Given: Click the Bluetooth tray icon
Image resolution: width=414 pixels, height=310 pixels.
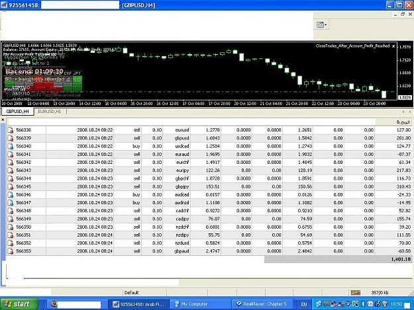Looking at the screenshot, I should pos(363,304).
